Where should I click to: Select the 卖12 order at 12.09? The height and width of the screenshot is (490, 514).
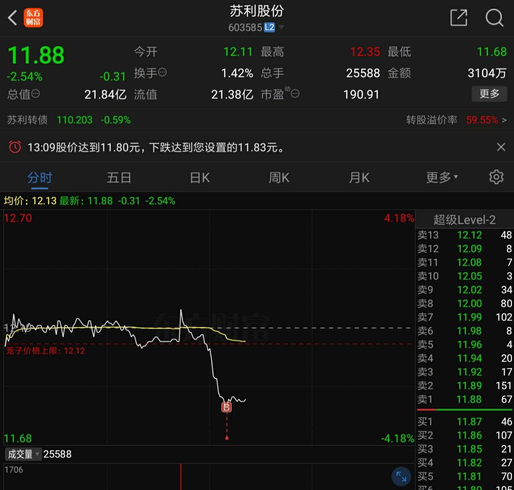pyautogui.click(x=465, y=249)
